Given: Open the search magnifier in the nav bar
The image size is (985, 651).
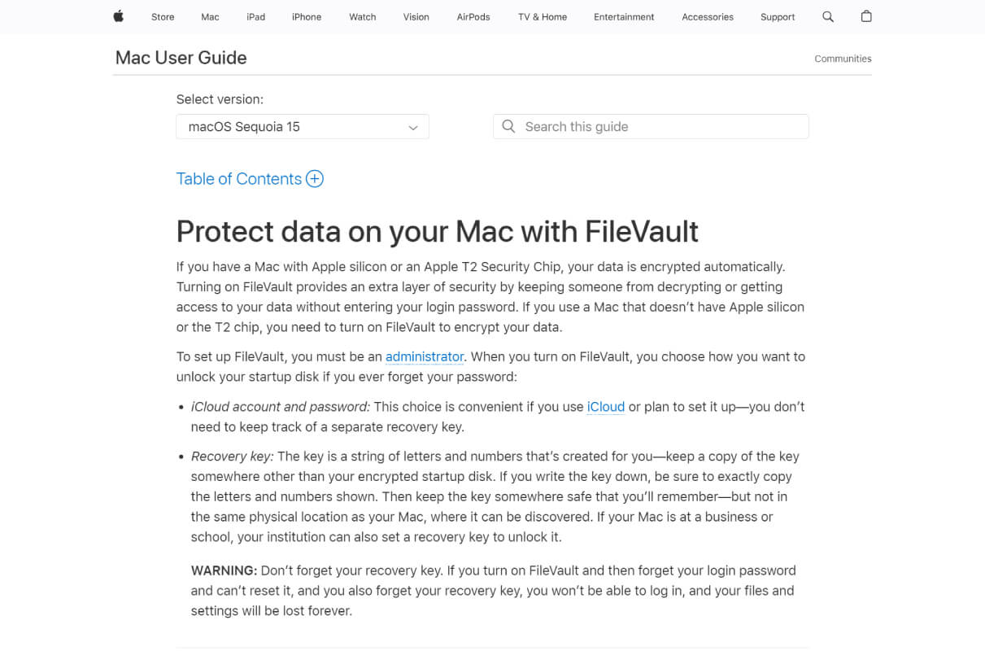Looking at the screenshot, I should click(828, 16).
